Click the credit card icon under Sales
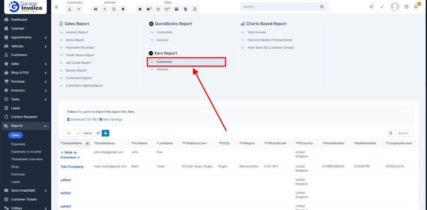This screenshot has height=210, width=427. click(x=176, y=9)
